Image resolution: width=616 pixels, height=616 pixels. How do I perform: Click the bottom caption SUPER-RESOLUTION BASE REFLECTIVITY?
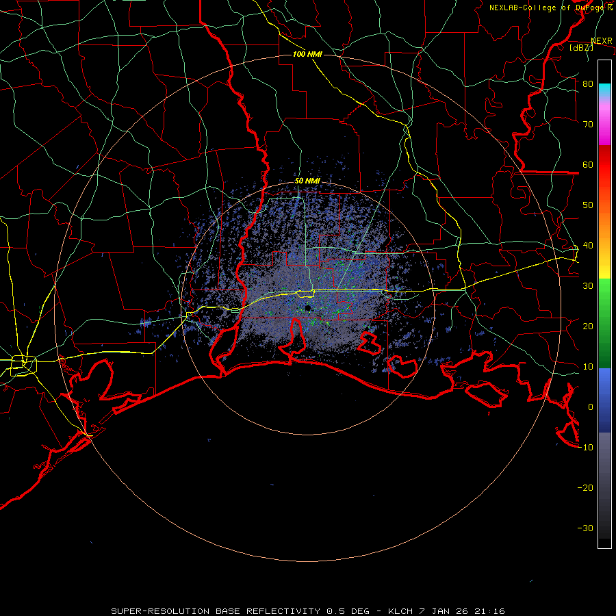click(x=216, y=611)
